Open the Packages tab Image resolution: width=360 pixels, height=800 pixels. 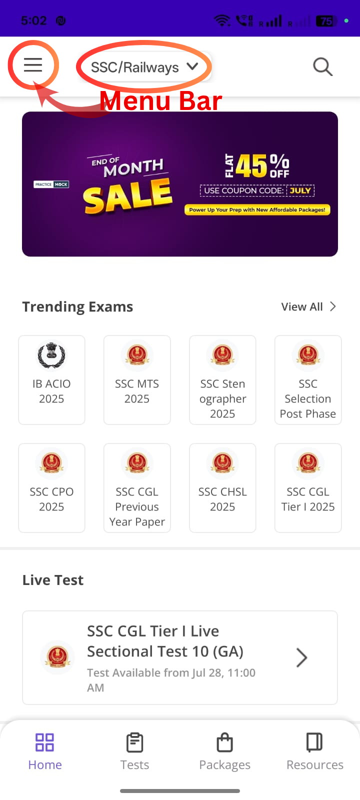[x=225, y=751]
